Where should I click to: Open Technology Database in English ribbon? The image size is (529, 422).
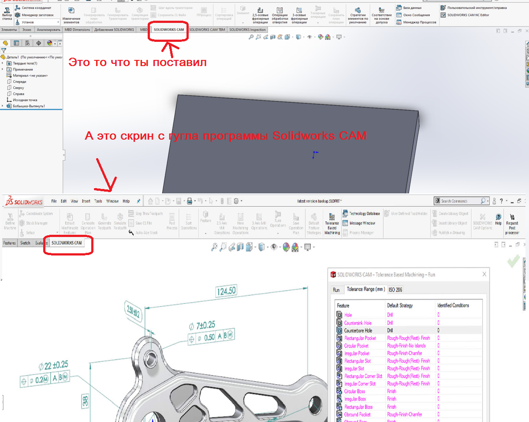click(361, 214)
